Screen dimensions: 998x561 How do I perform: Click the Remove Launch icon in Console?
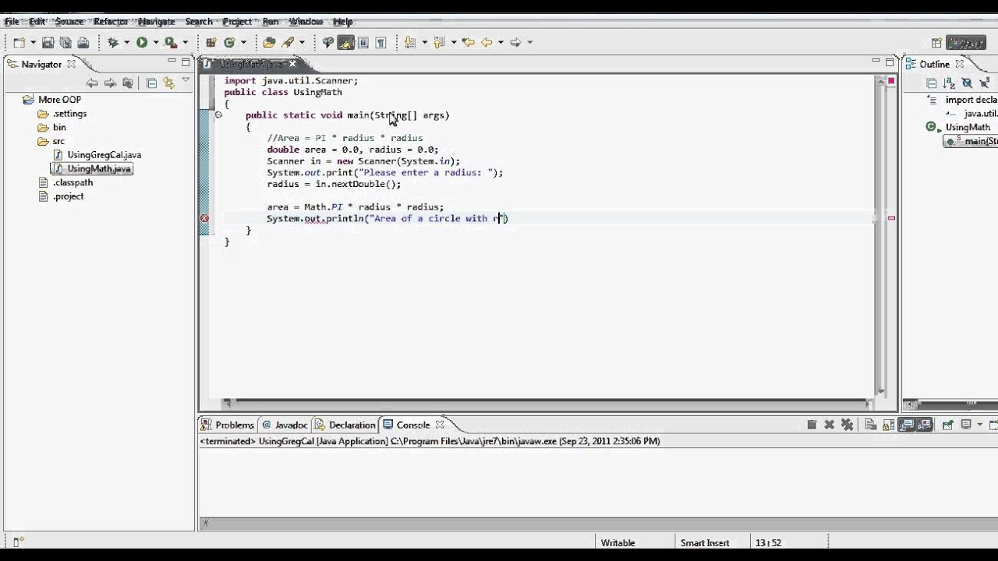829,425
